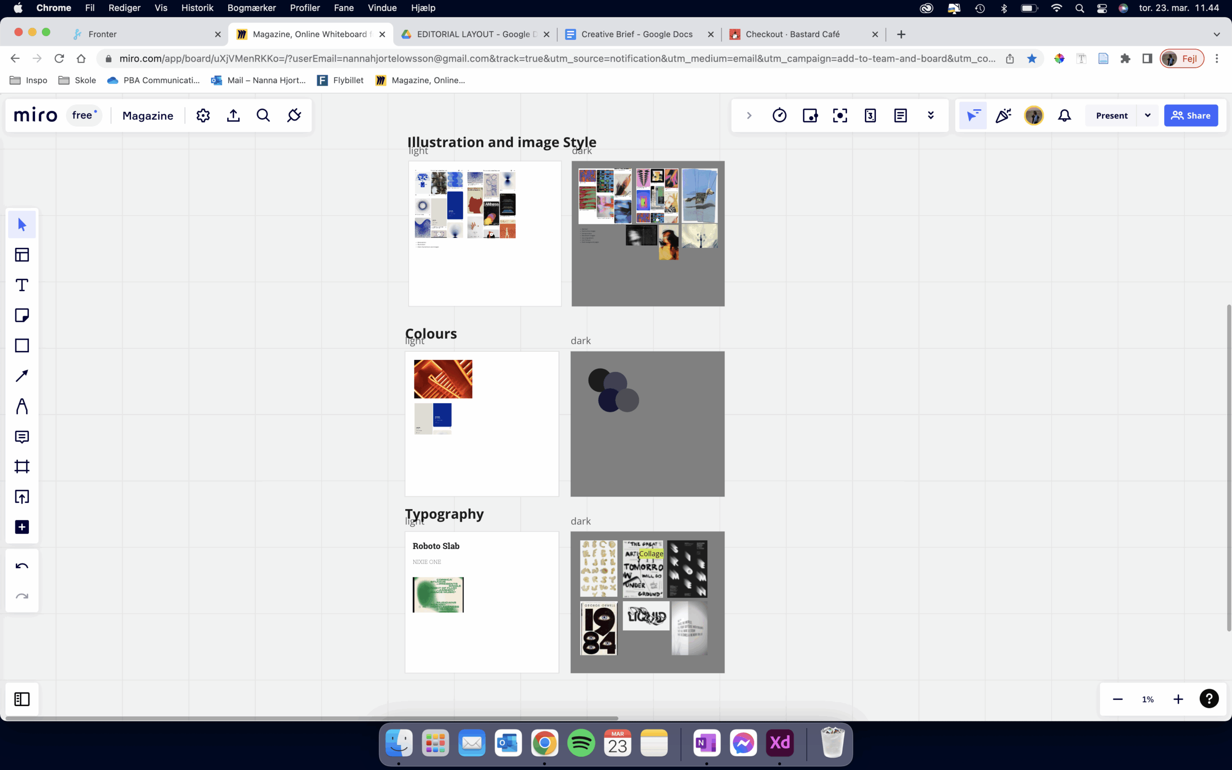The height and width of the screenshot is (770, 1232).
Task: Open the templates tool
Action: pyautogui.click(x=21, y=255)
